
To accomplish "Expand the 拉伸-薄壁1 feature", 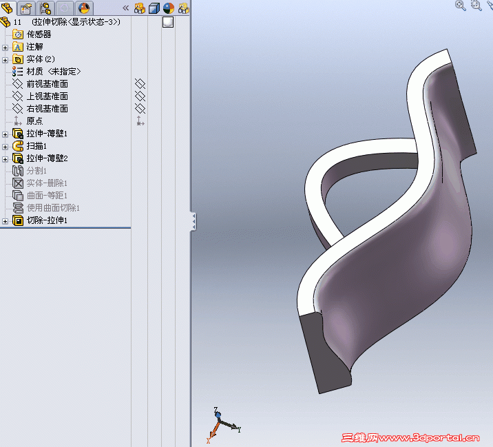I will [5, 134].
